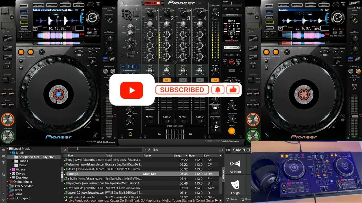The height and width of the screenshot is (203, 362).
Task: Click the BROWSE button on right deck
Action: pos(284,5)
